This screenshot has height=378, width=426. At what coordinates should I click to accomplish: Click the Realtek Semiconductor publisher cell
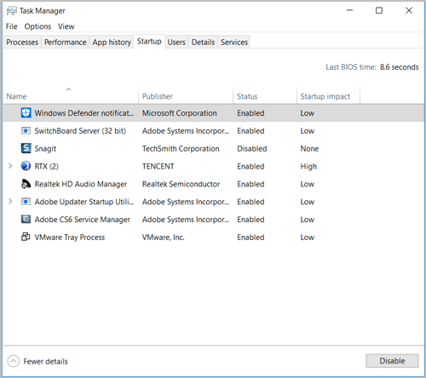click(x=181, y=184)
